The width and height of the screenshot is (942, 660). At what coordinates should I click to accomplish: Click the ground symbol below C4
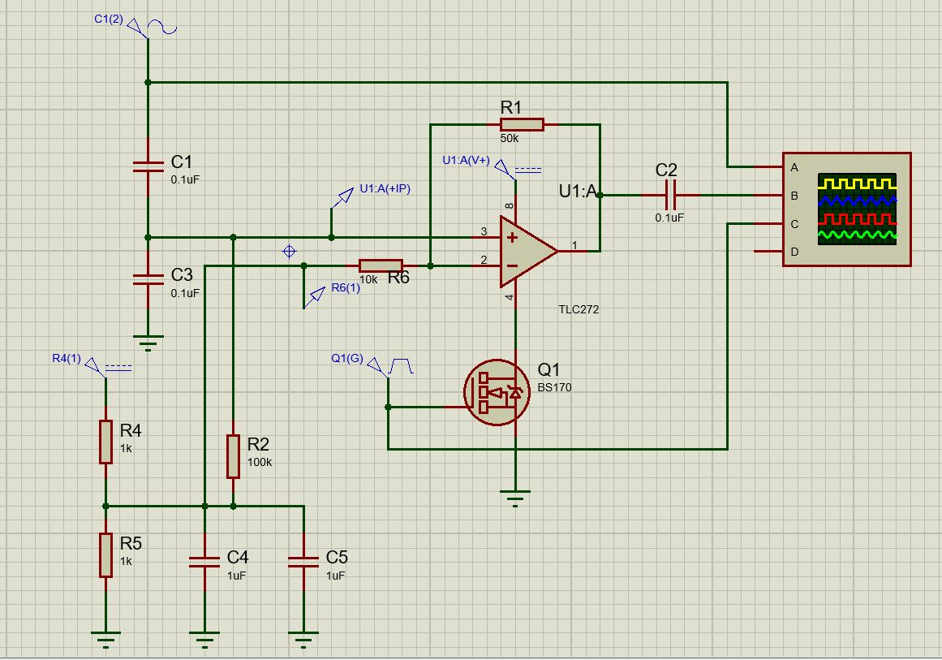(x=204, y=640)
